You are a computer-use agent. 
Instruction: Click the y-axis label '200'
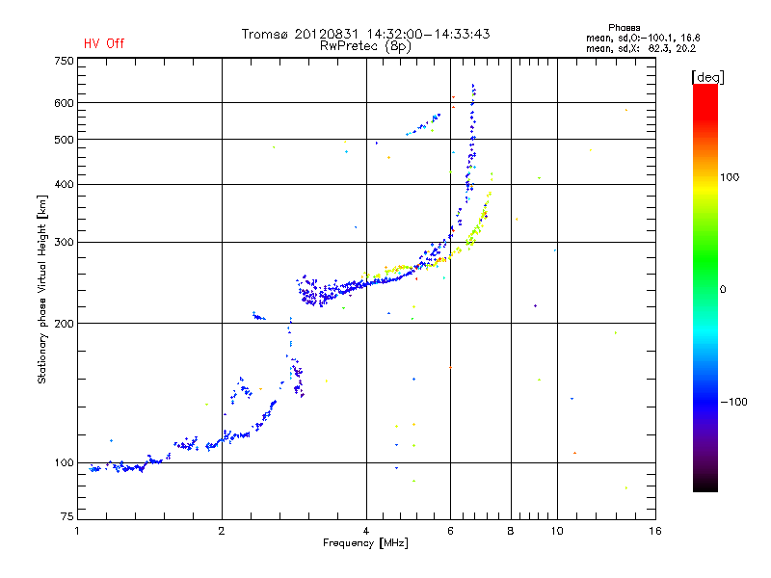coord(64,324)
